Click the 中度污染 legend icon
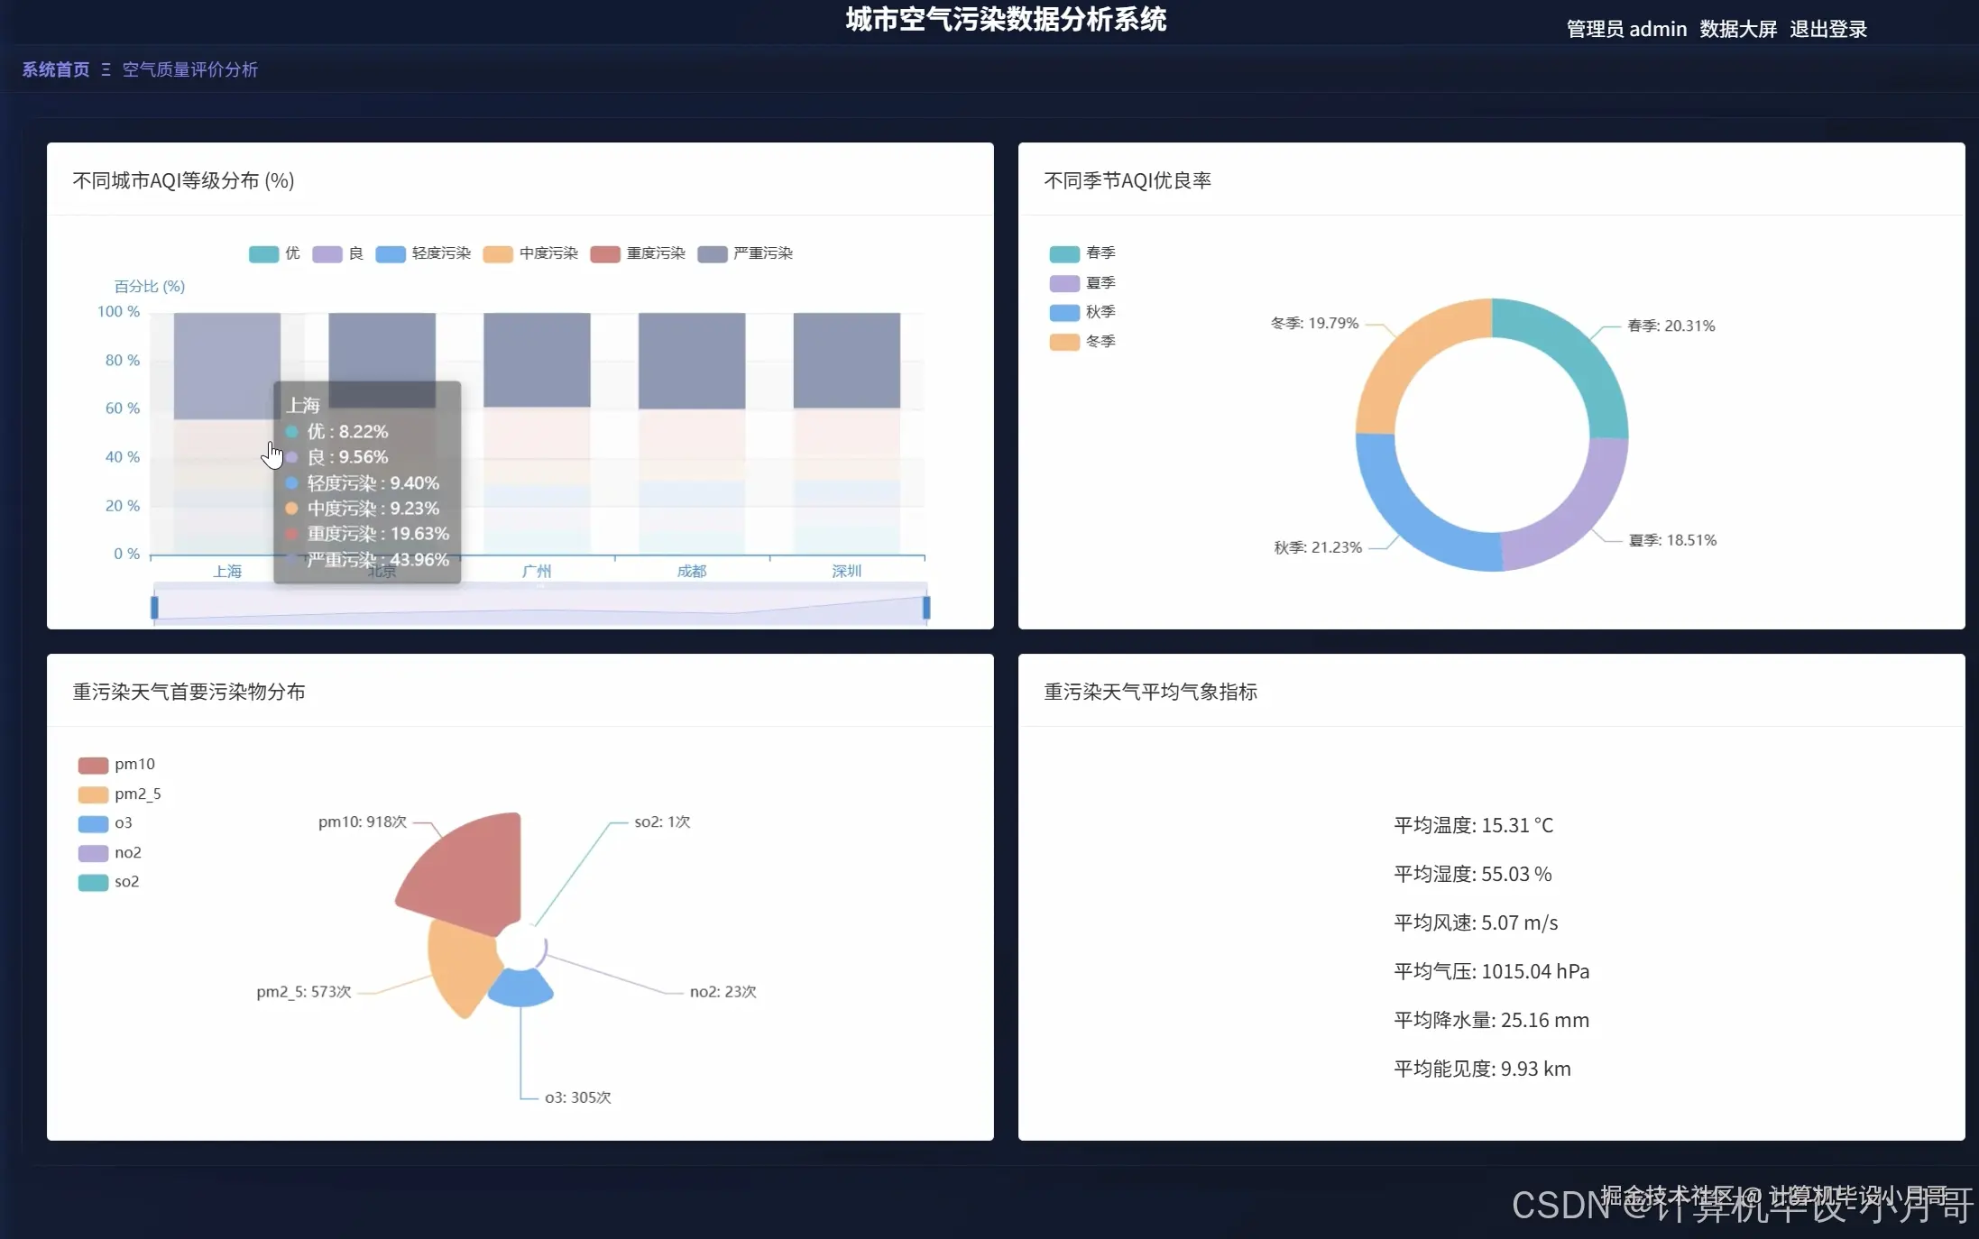This screenshot has height=1239, width=1979. (496, 254)
